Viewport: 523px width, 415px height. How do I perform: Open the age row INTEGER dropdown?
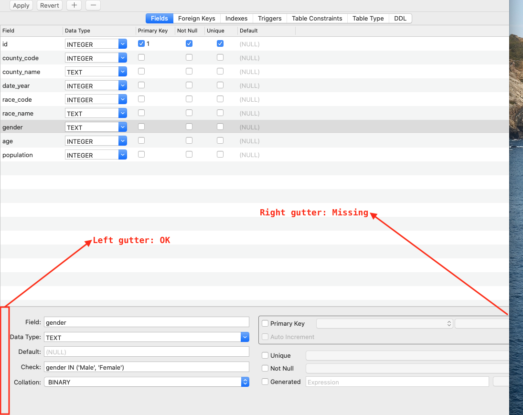pos(123,140)
